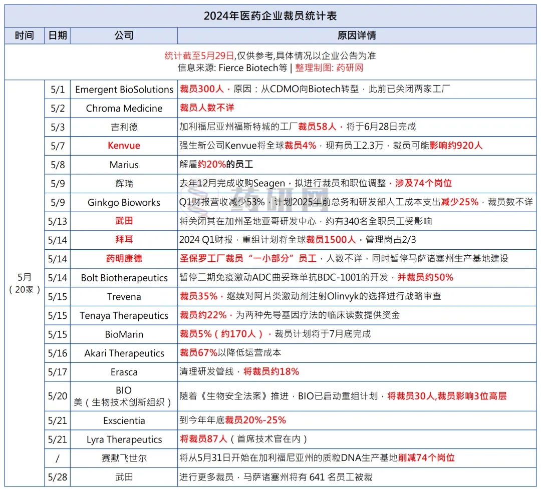This screenshot has height=491, width=541.
Task: Select the red 裁员人数不详 detail text
Action: [x=207, y=108]
